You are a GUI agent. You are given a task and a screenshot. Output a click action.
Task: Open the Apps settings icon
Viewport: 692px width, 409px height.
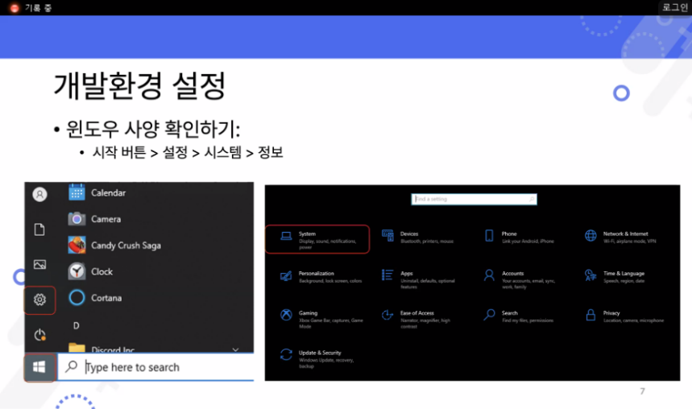coord(387,275)
